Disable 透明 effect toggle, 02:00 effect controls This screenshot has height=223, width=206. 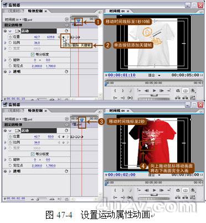pyautogui.click(x=5, y=171)
